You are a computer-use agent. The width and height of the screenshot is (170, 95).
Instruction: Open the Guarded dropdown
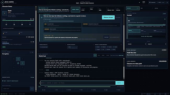tap(137, 44)
